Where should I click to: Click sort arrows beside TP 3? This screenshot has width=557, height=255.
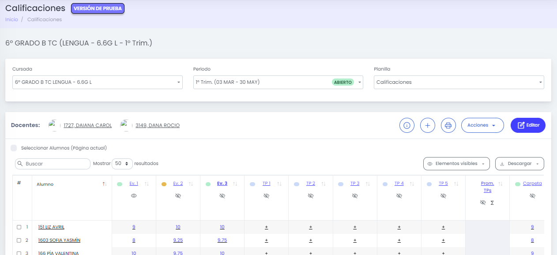(368, 184)
